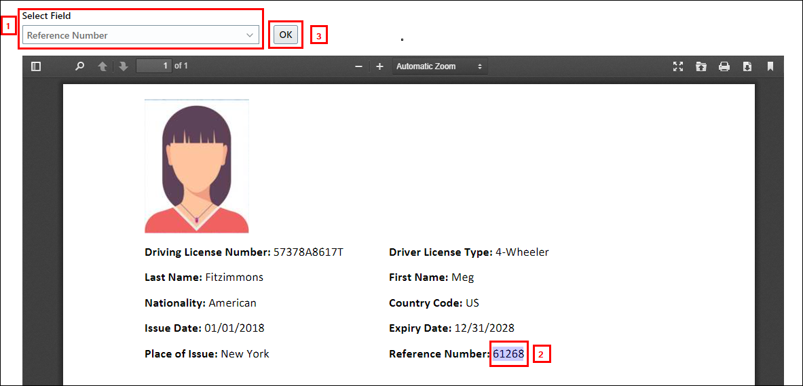Click the issue date 01/01/2018

coord(235,328)
